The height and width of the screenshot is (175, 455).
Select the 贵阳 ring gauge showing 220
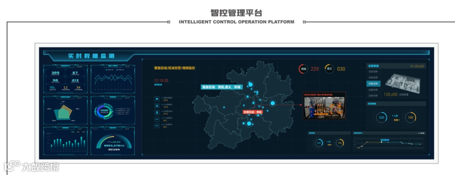tap(303, 69)
